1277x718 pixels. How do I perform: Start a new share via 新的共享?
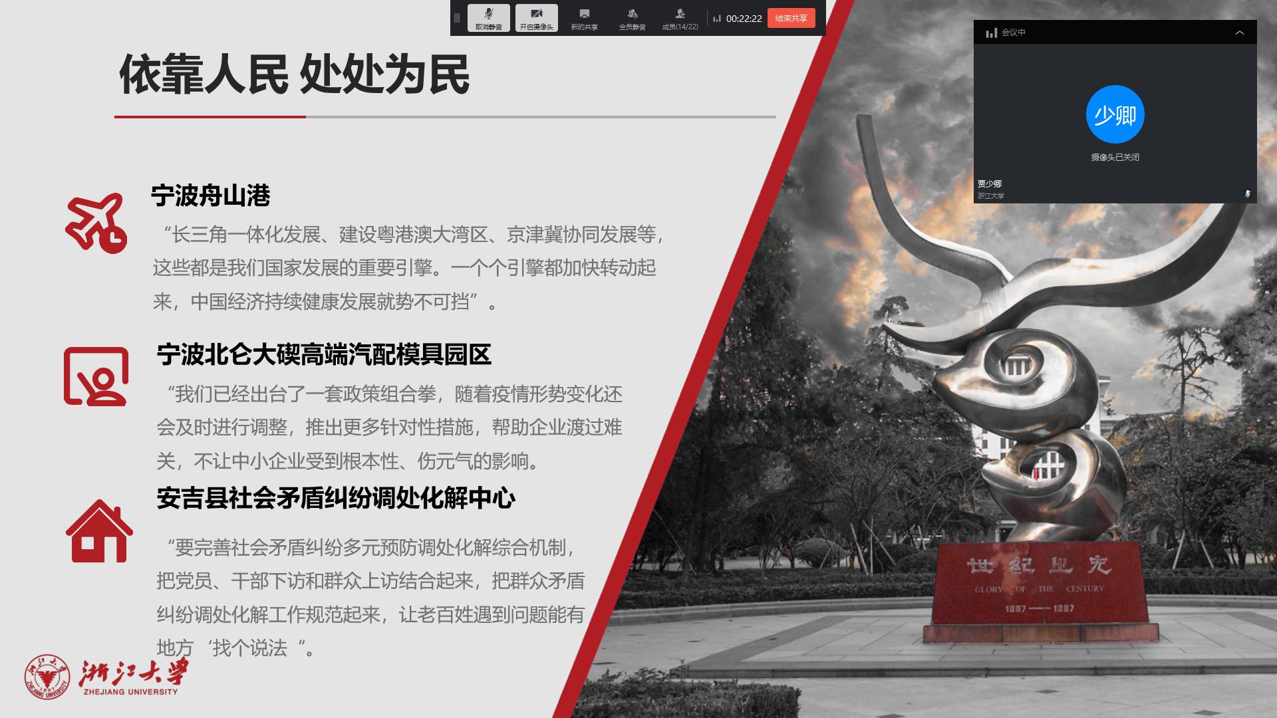[584, 18]
